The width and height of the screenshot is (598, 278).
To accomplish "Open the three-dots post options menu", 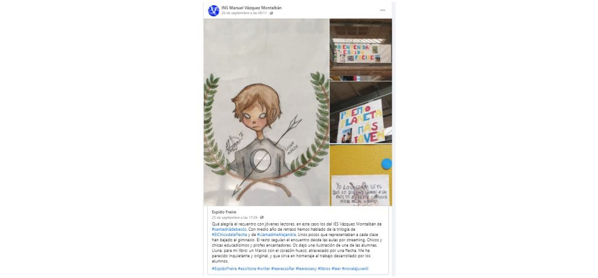I will point(383,10).
